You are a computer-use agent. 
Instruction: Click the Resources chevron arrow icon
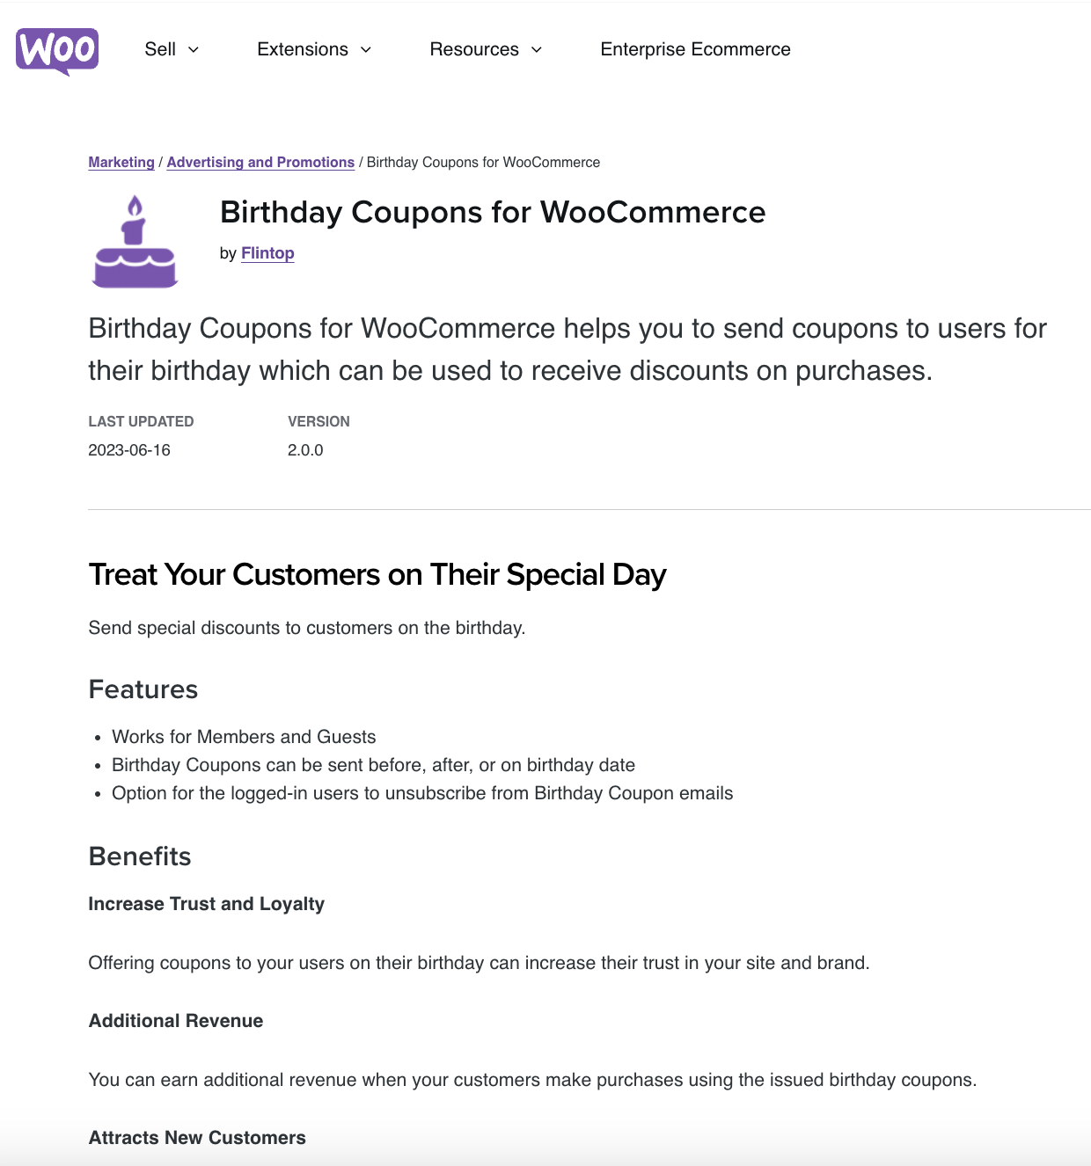coord(537,50)
